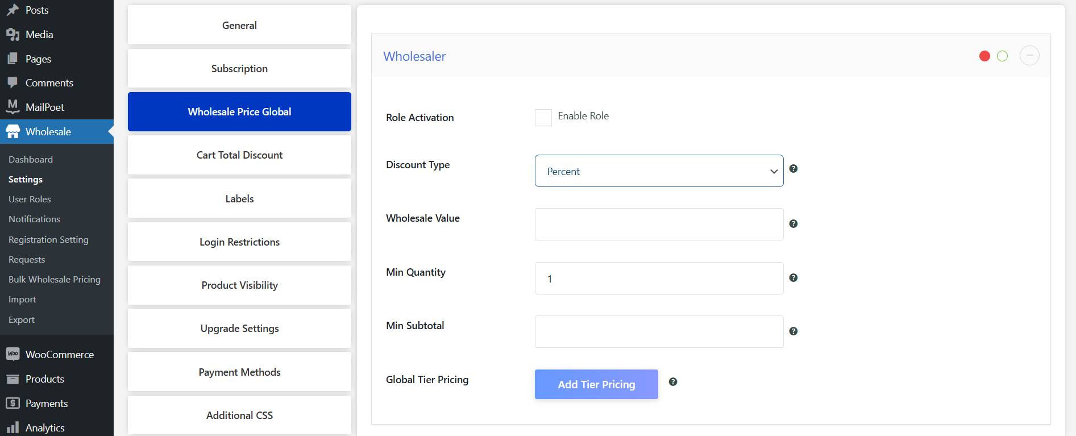Open the Labels settings tab
The height and width of the screenshot is (436, 1076).
[239, 198]
